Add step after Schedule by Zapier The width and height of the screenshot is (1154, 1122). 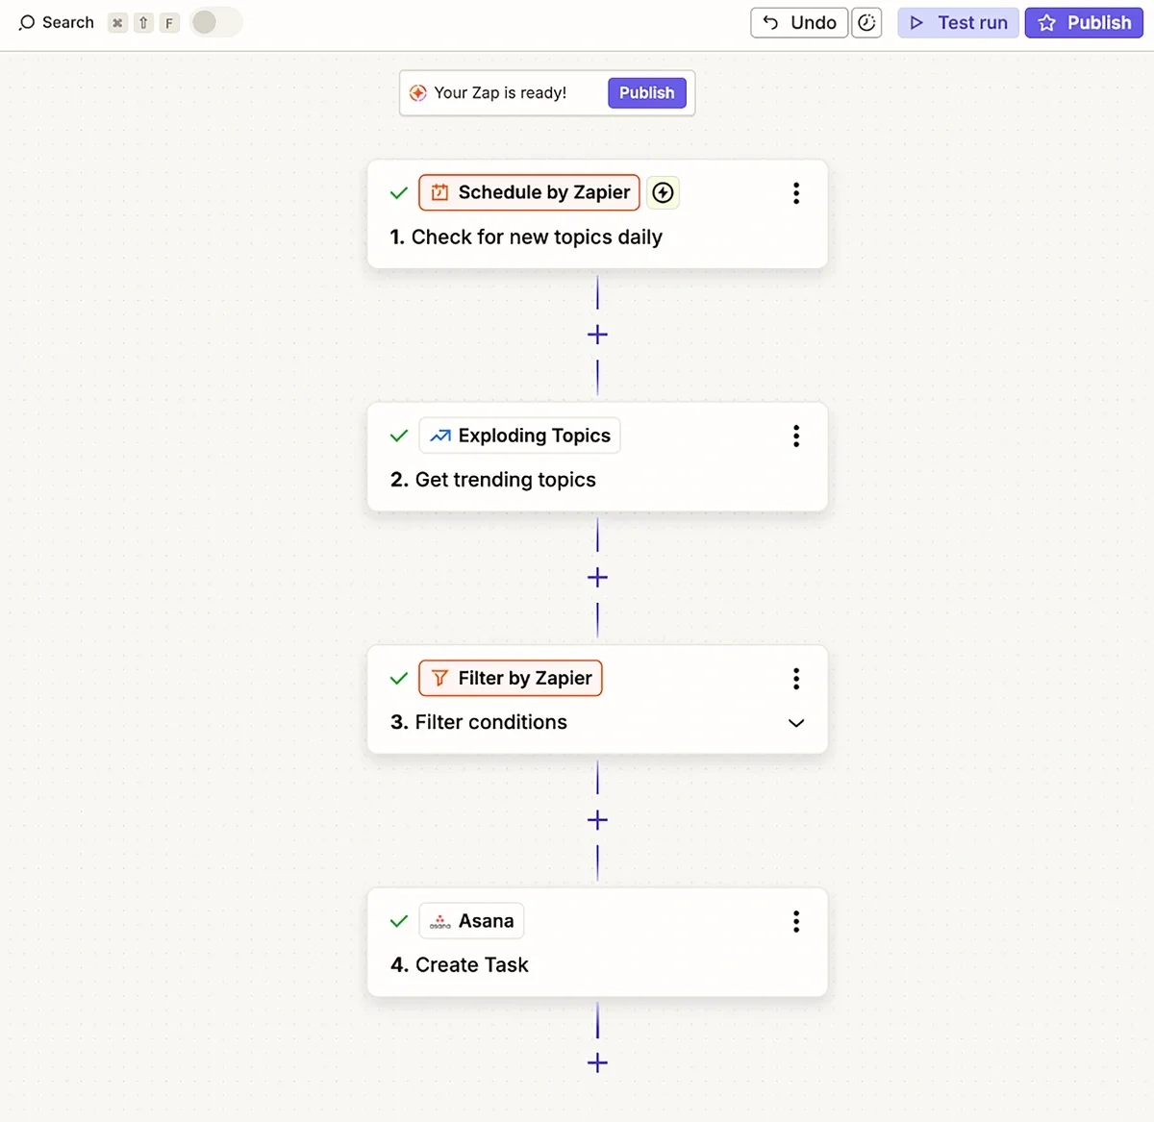click(x=597, y=335)
